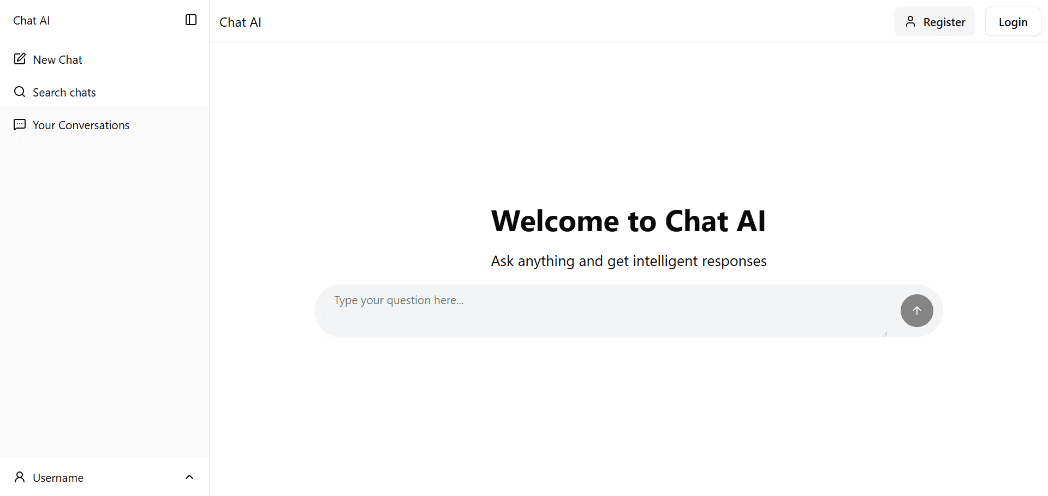Click the speech bubble icon beside Your Conversations

pyautogui.click(x=20, y=124)
